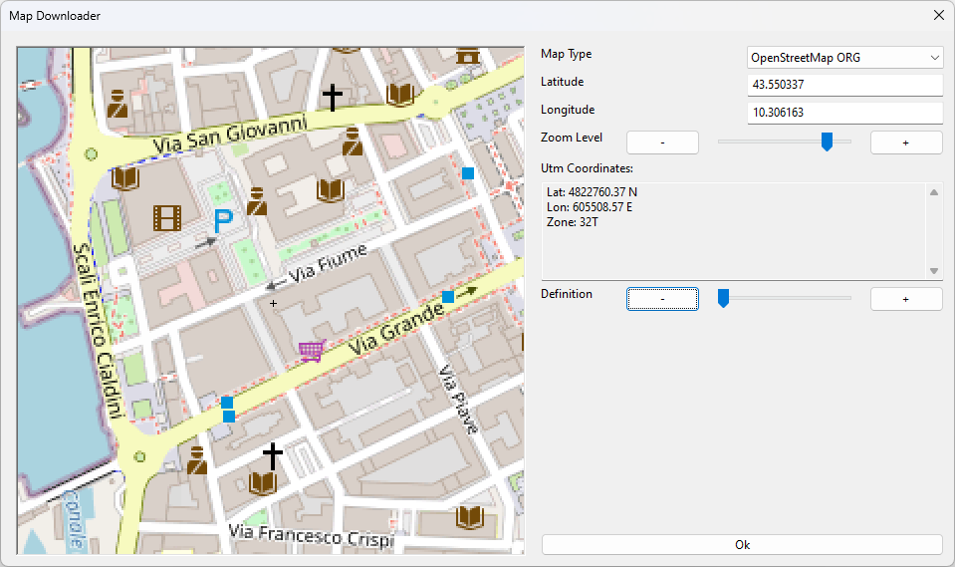Click the 'Zoom Level' label
The image size is (955, 567).
tap(572, 138)
